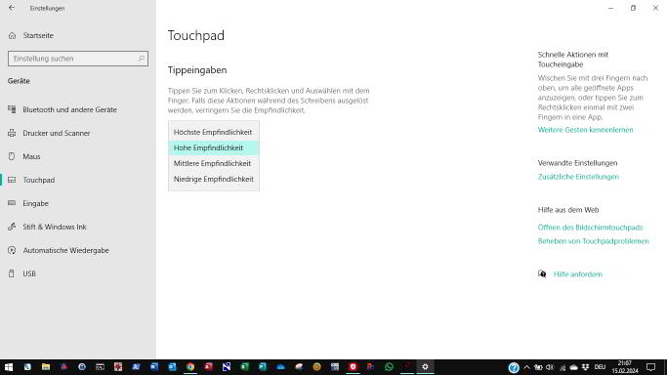Click the Tippeingaben heading
Viewport: 667px width, 375px height.
point(197,70)
